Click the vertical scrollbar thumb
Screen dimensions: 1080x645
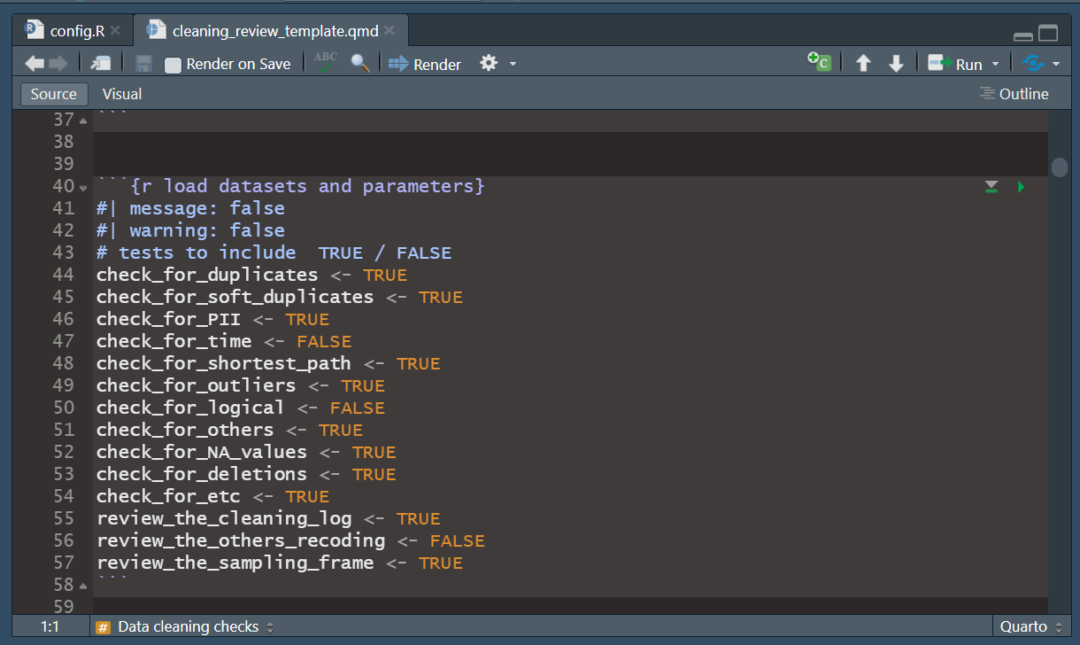pyautogui.click(x=1060, y=167)
